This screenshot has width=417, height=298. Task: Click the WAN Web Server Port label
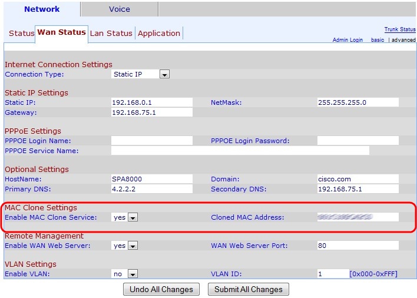[249, 246]
